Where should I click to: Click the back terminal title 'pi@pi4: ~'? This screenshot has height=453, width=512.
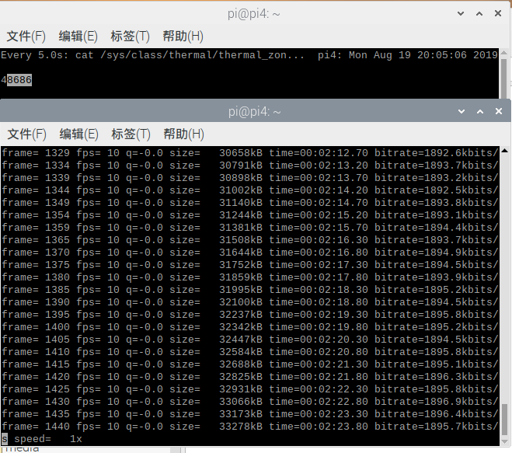tap(254, 14)
